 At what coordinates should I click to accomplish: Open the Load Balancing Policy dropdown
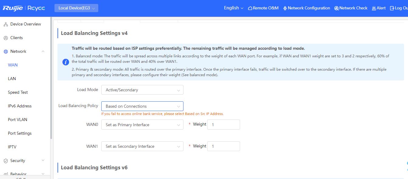[142, 106]
